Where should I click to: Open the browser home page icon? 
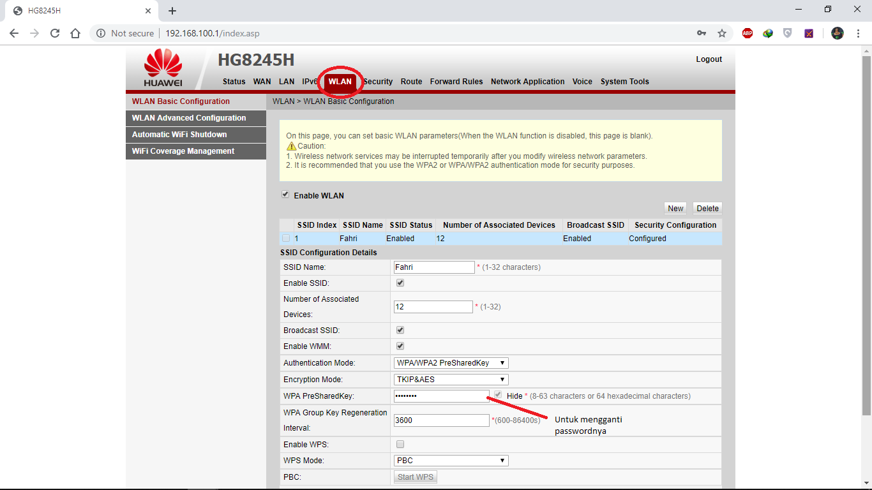coord(75,33)
